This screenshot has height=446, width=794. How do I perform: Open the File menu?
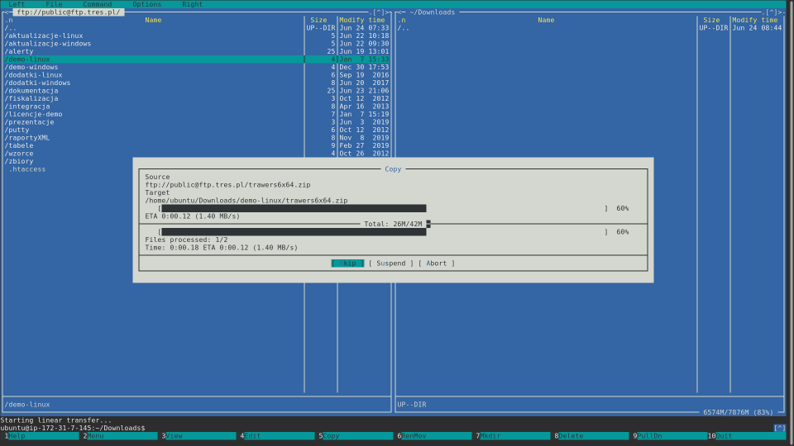[54, 4]
